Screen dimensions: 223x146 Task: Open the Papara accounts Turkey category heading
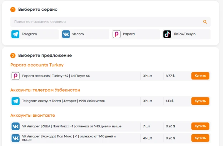coord(37,65)
